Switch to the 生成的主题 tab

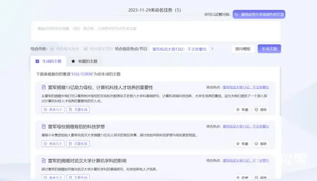[49, 61]
